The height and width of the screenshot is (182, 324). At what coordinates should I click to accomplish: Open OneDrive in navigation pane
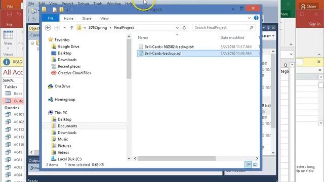(x=62, y=86)
